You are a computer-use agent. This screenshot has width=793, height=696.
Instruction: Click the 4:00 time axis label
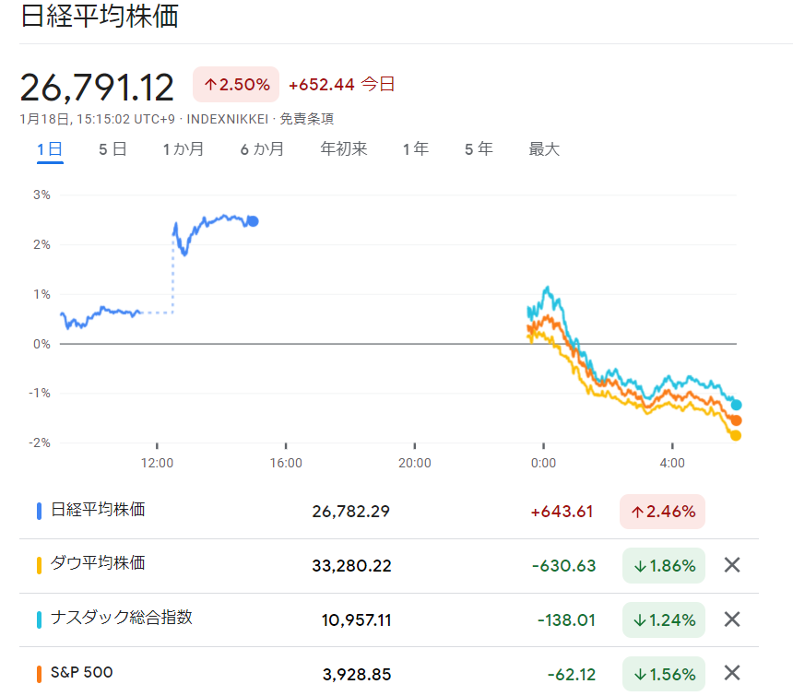(x=672, y=463)
